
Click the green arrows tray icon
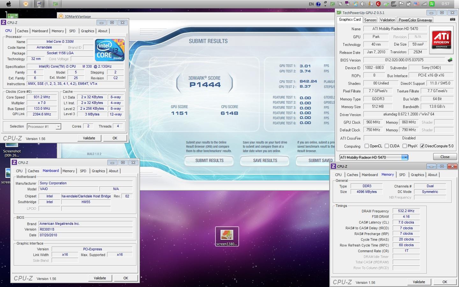click(x=432, y=4)
